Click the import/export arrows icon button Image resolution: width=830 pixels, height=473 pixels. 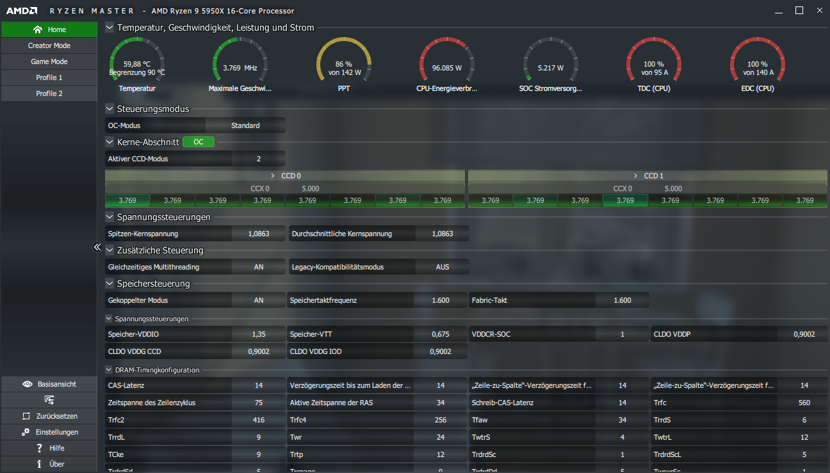point(49,400)
